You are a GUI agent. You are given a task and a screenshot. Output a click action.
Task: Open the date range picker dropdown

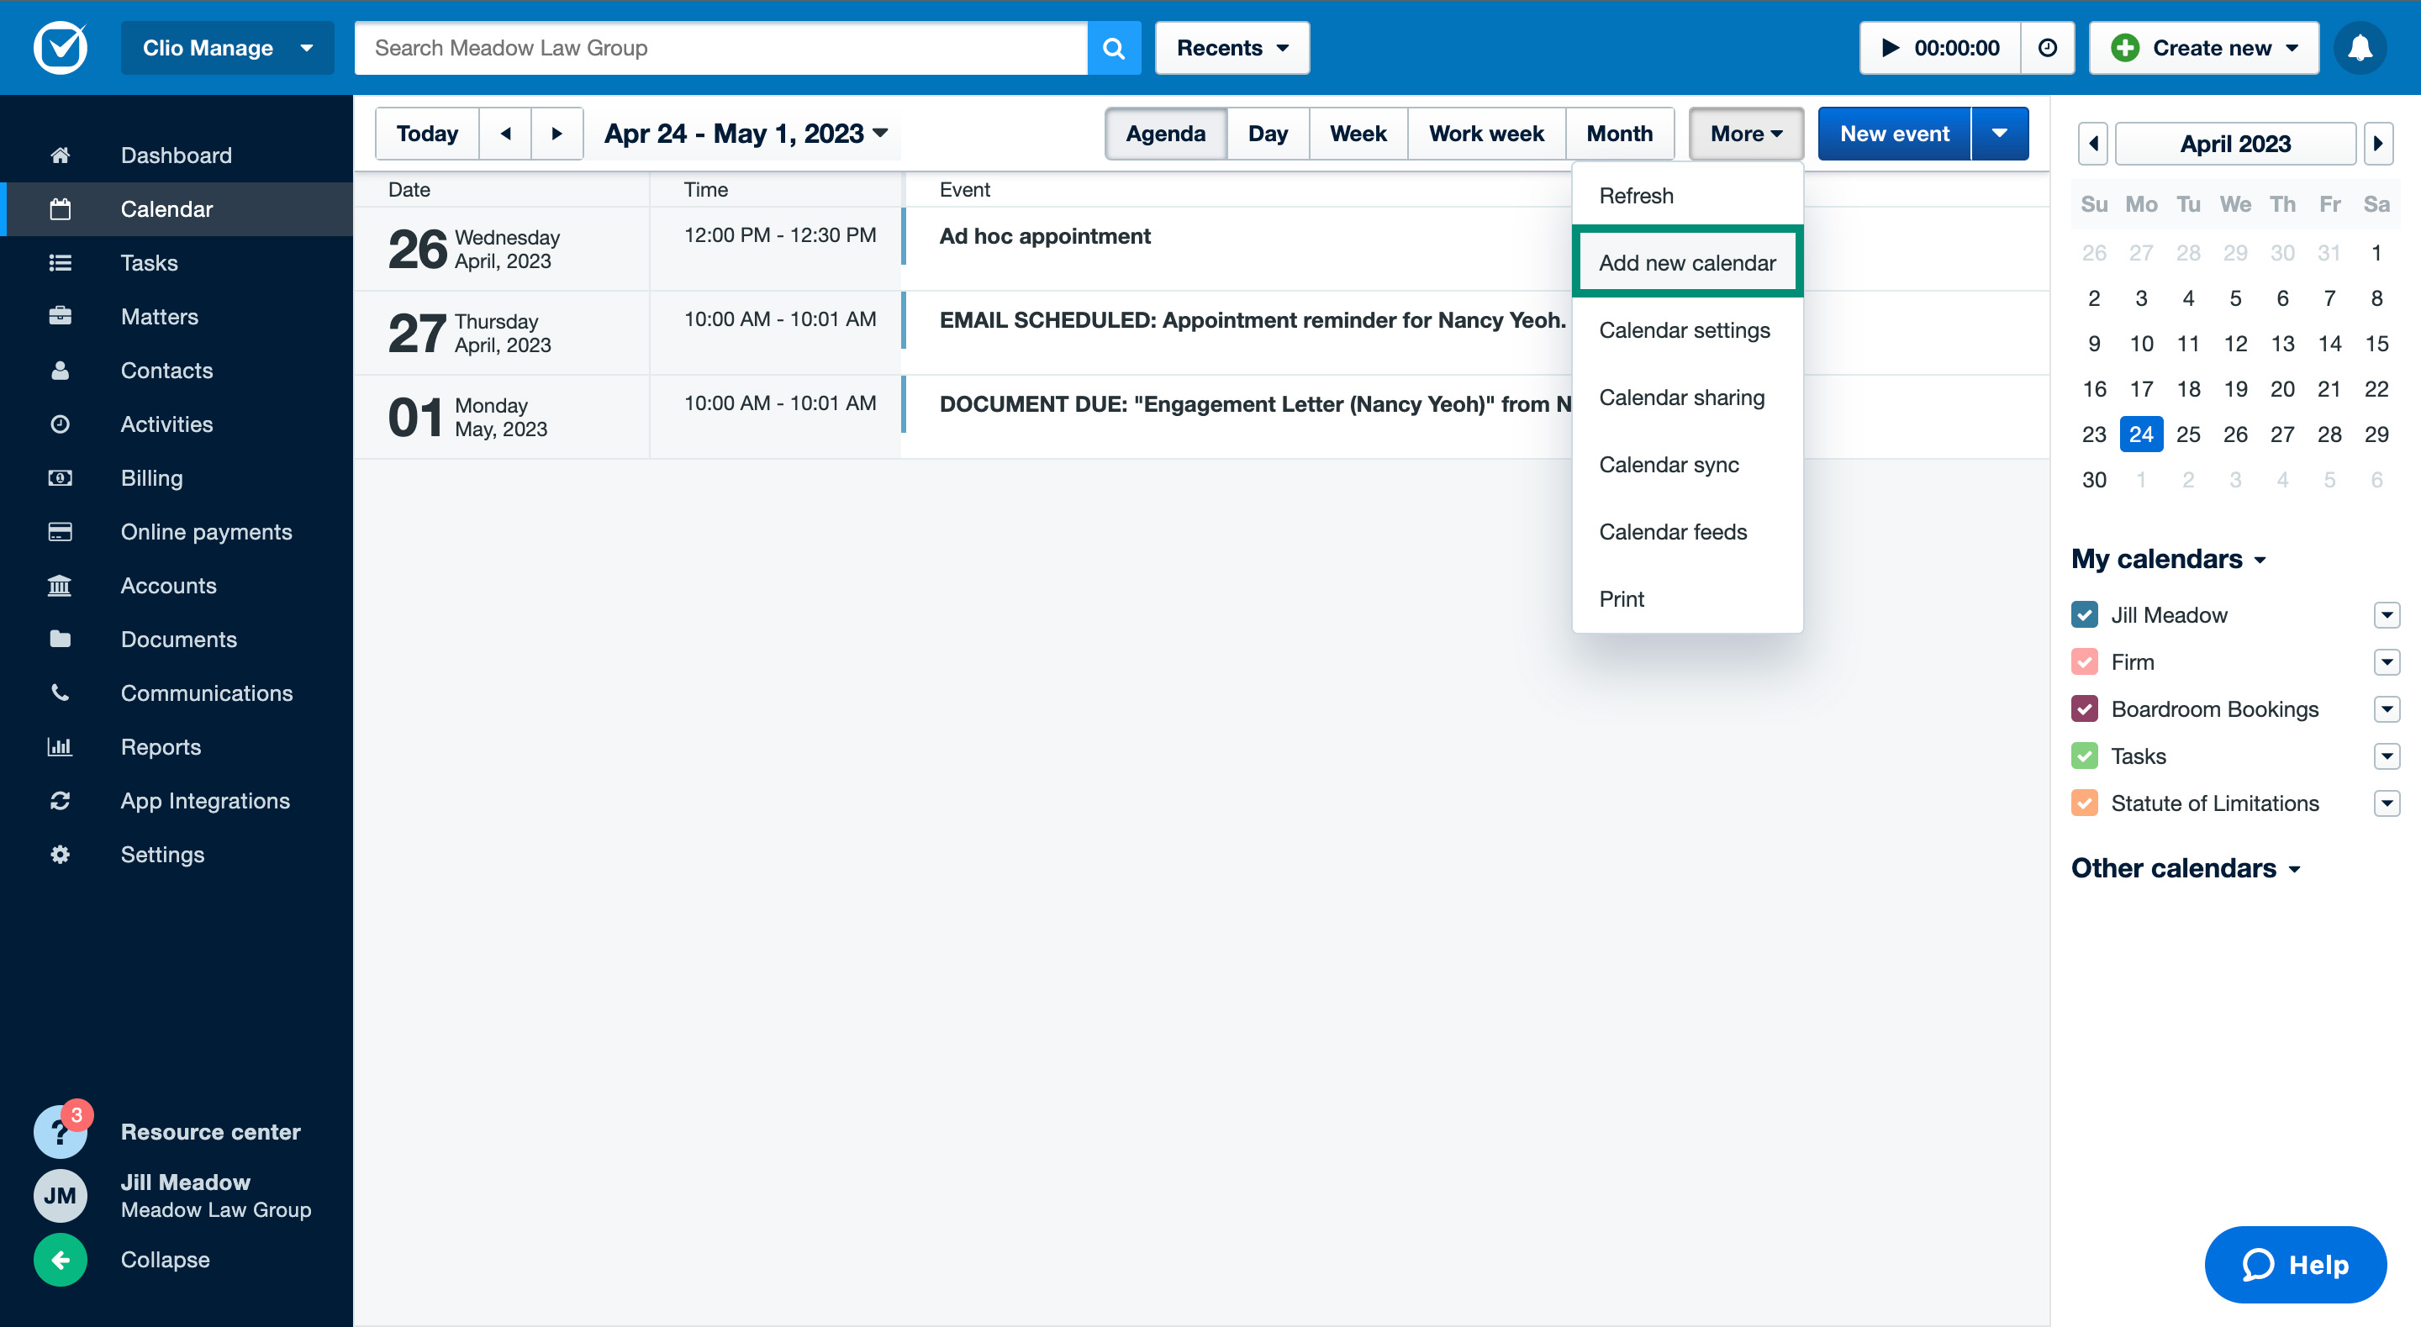tap(746, 134)
